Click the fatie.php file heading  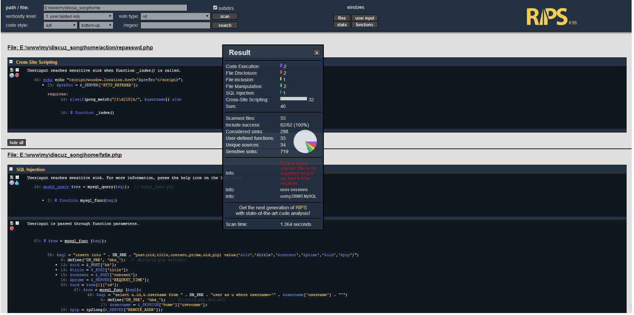pos(65,155)
